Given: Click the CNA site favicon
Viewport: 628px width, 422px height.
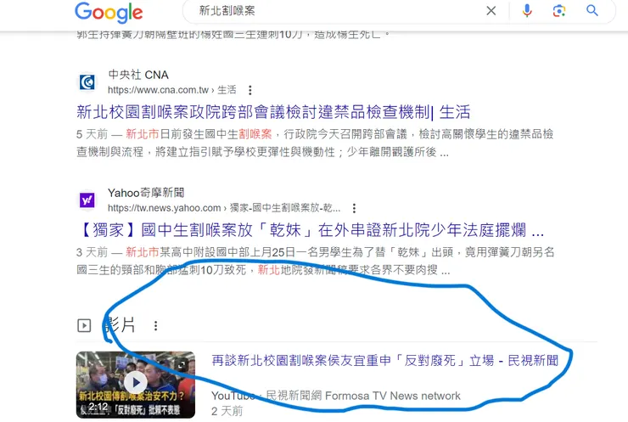Looking at the screenshot, I should (x=87, y=82).
